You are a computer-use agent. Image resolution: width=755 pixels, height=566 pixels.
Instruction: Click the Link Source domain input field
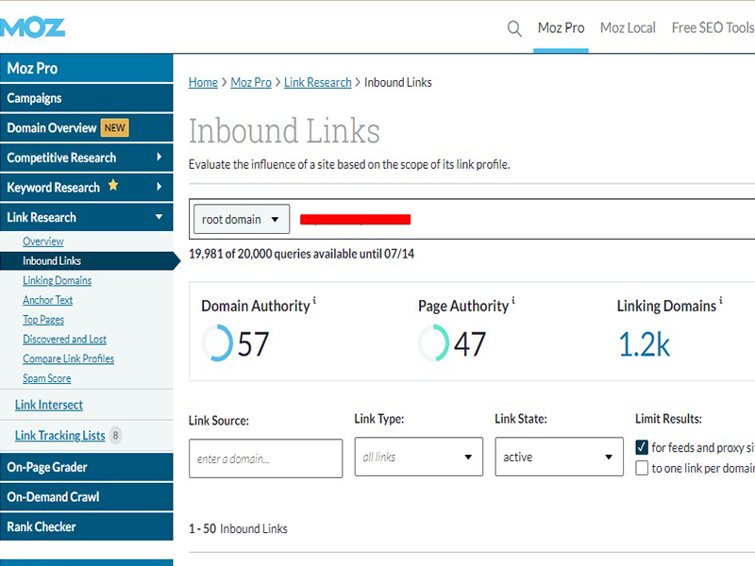(x=265, y=458)
